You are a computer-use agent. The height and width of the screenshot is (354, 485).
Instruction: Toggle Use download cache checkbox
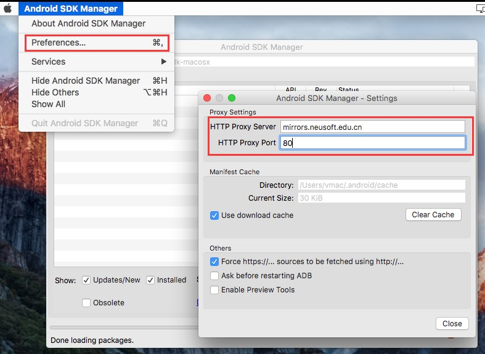click(x=214, y=215)
